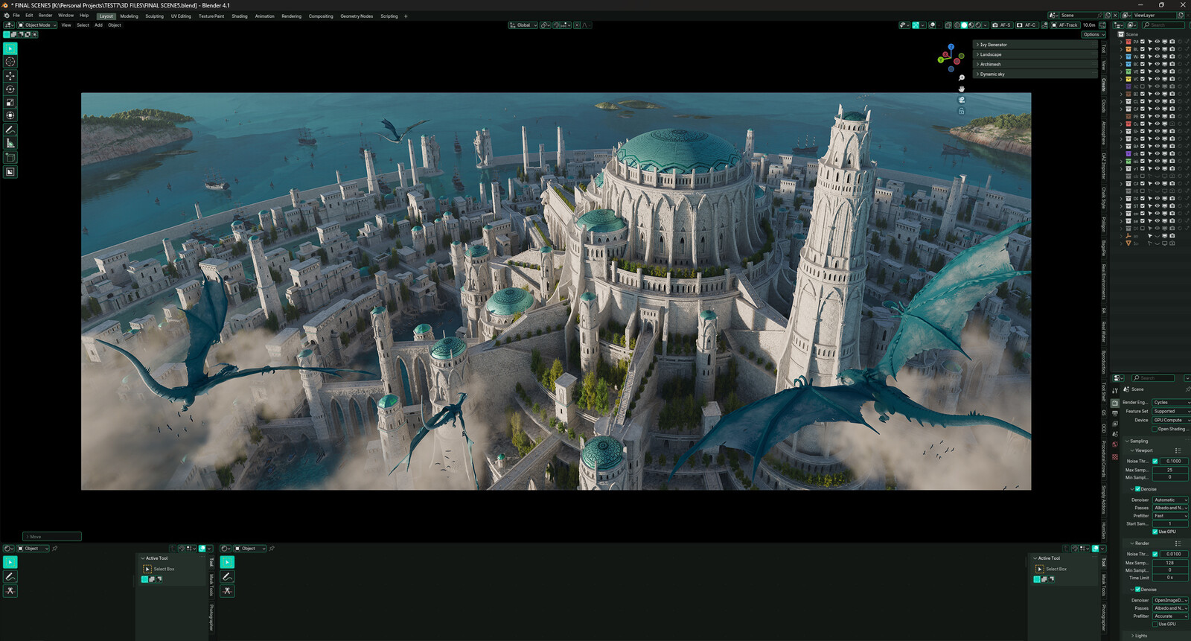Select the Measure tool
This screenshot has width=1191, height=641.
[10, 144]
